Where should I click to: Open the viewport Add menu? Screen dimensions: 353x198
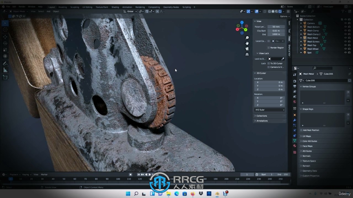click(49, 11)
